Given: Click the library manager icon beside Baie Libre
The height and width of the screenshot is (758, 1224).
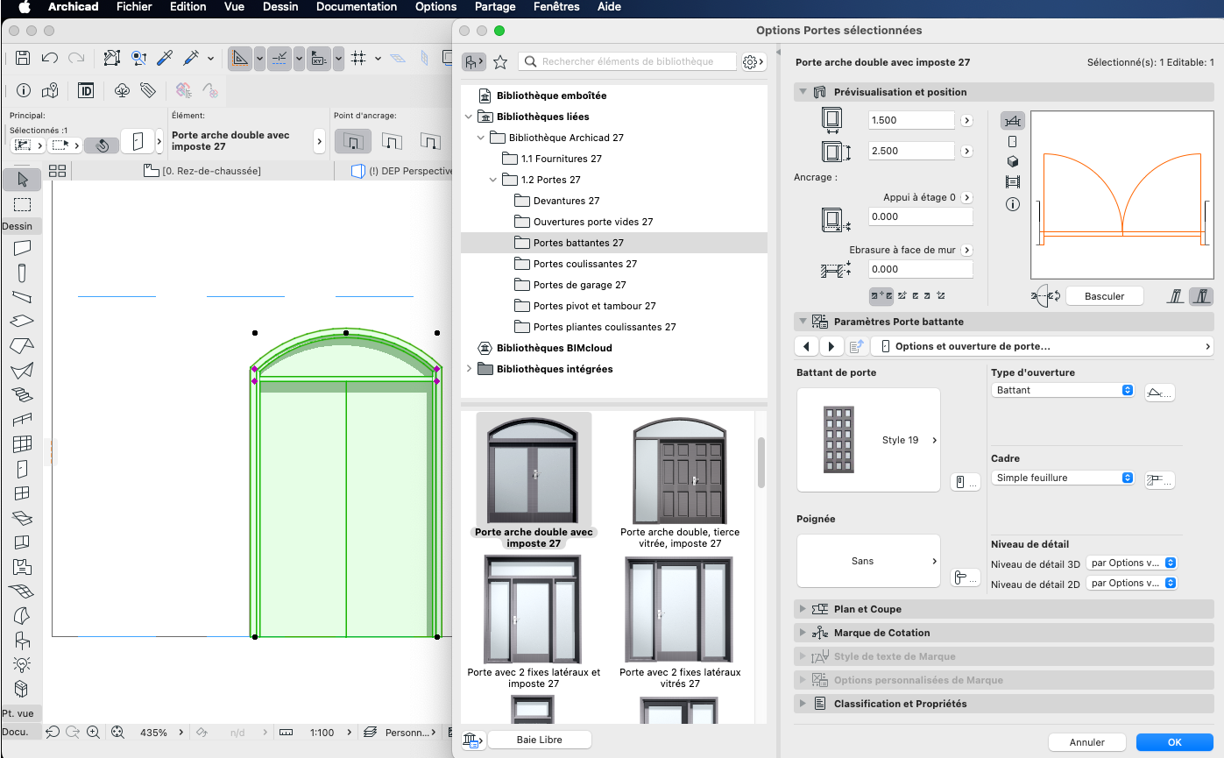Looking at the screenshot, I should point(473,740).
